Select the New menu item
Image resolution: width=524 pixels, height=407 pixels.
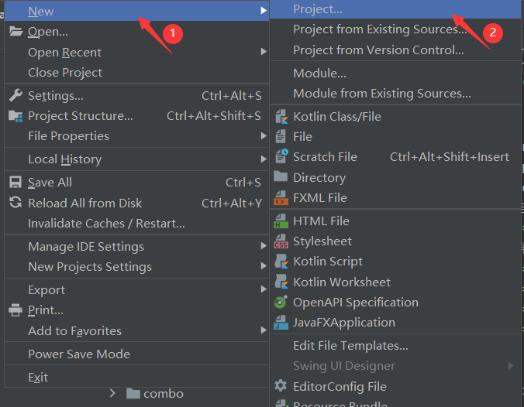(x=136, y=11)
